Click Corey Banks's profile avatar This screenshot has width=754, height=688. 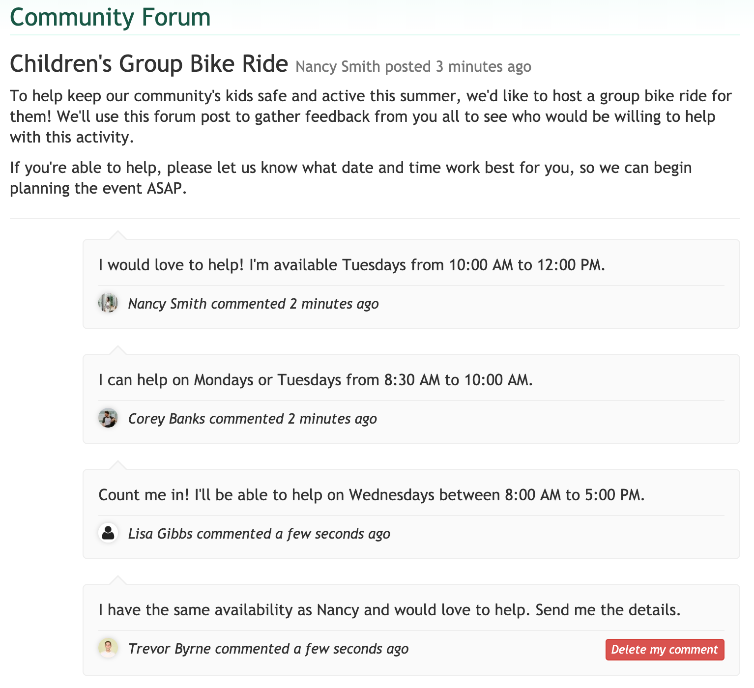[x=108, y=418]
